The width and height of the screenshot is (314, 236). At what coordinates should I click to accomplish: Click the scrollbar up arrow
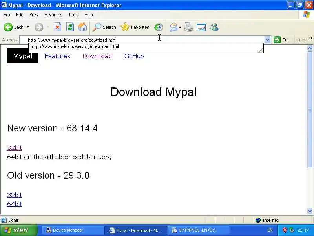(310, 48)
